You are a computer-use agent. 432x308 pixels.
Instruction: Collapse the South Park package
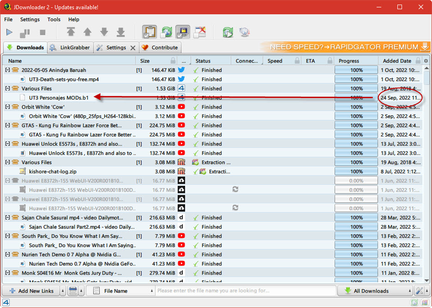coord(7,236)
